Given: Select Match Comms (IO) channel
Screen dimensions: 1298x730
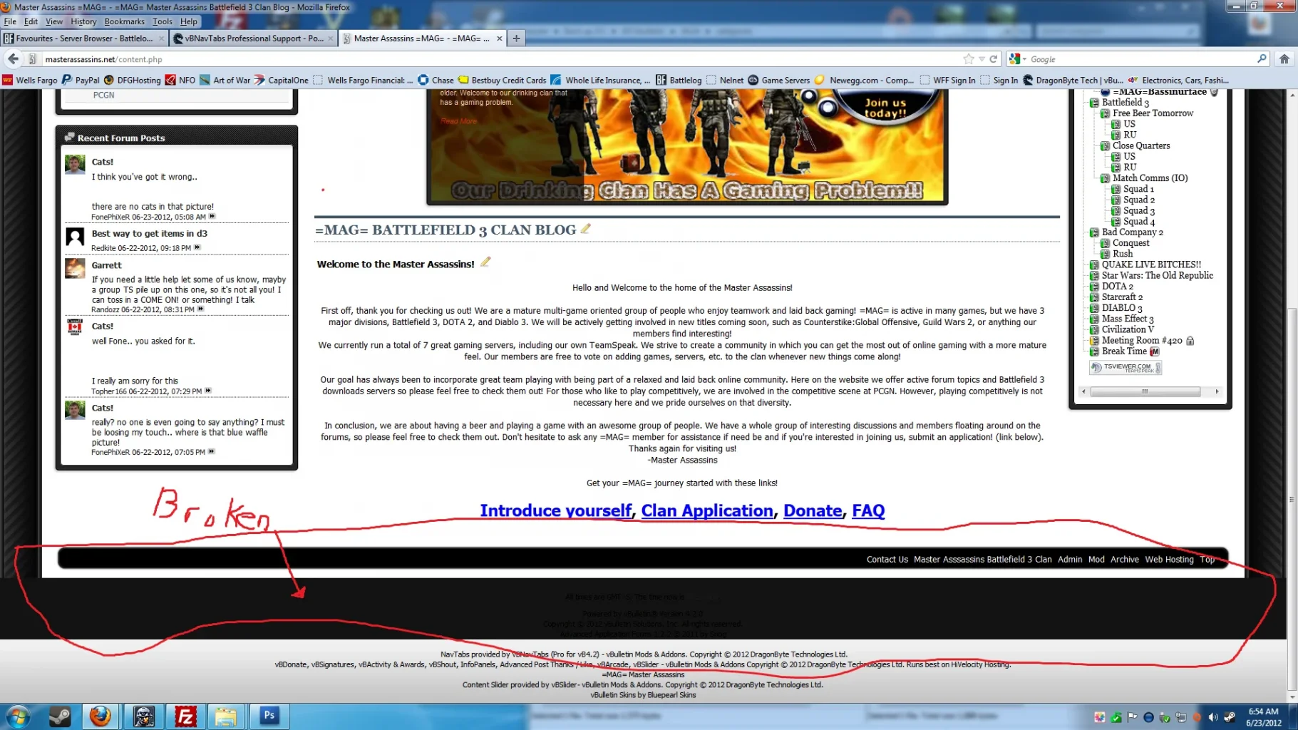Looking at the screenshot, I should pos(1150,178).
